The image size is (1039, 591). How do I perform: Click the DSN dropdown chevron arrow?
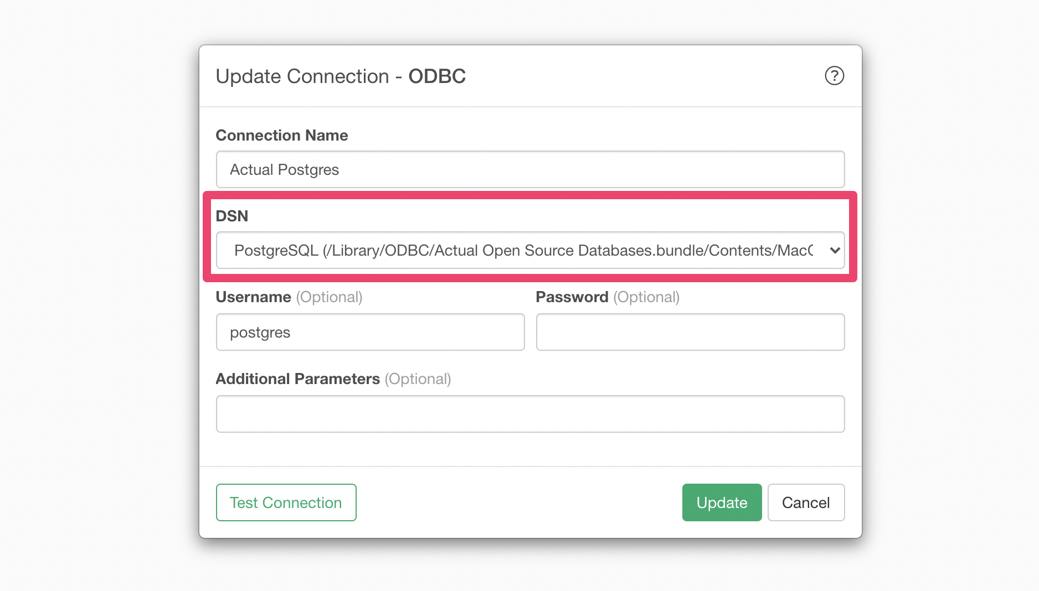coord(835,251)
